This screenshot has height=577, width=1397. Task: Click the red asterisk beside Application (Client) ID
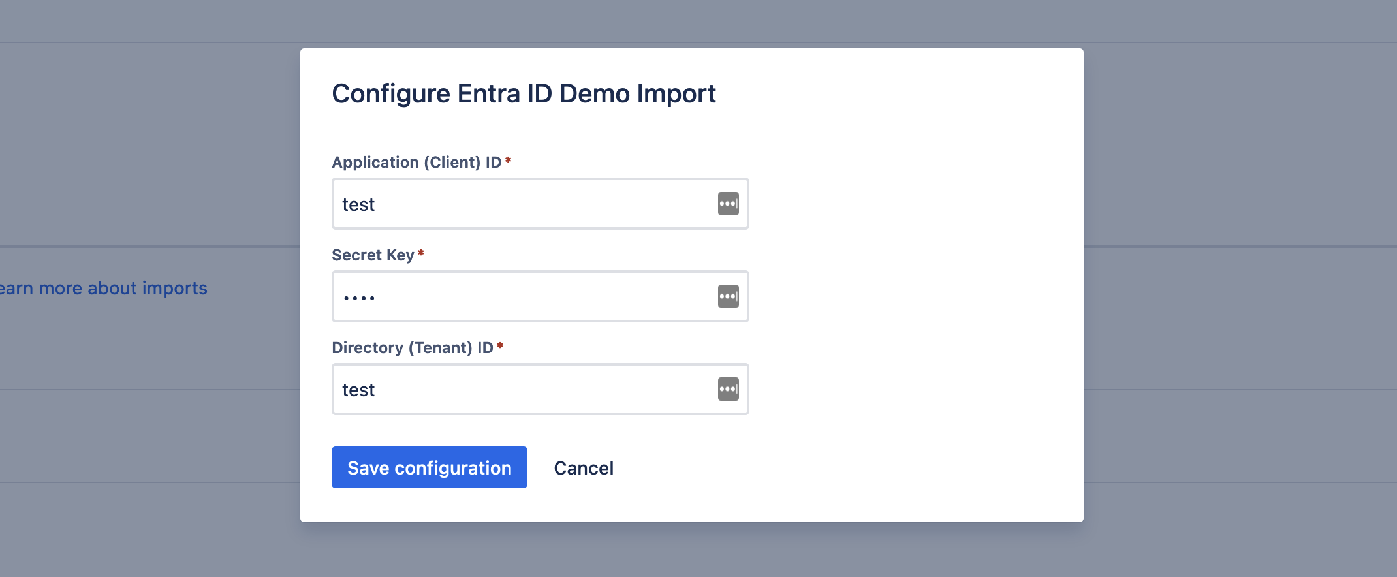[508, 160]
